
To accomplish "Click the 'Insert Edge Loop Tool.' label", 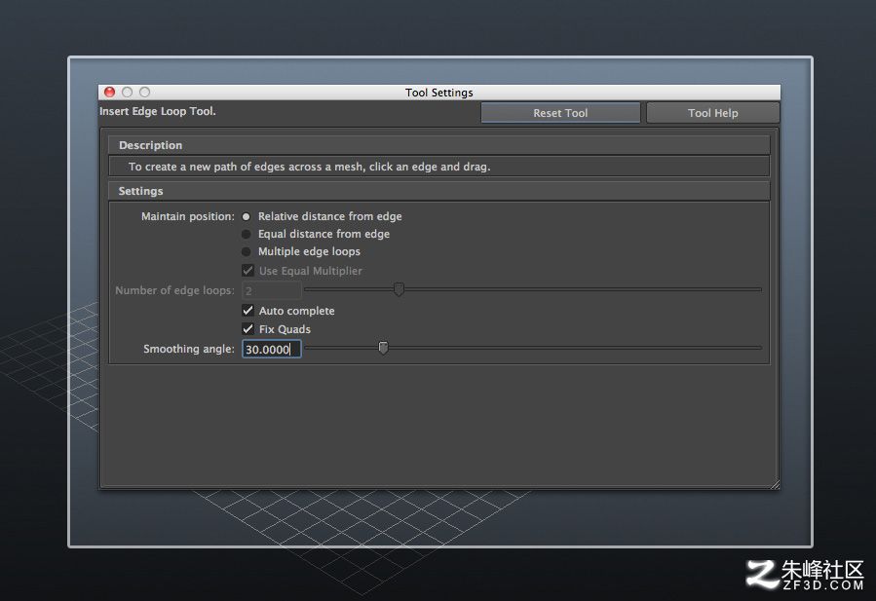I will [158, 111].
